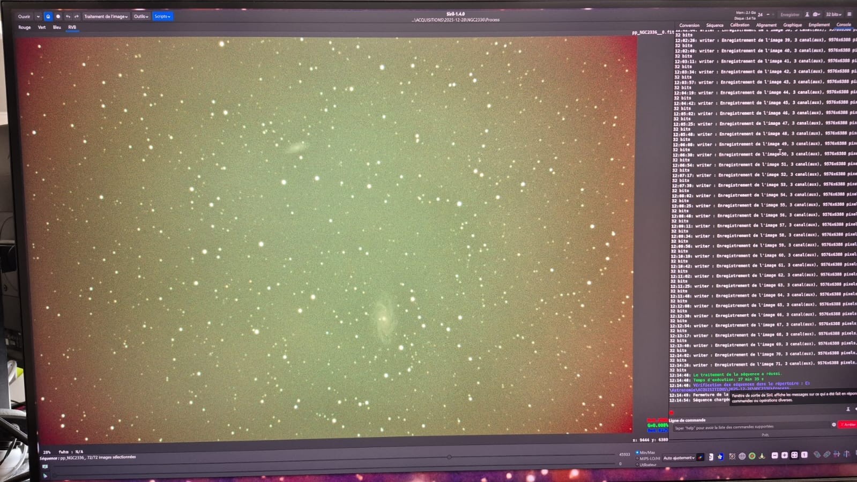The height and width of the screenshot is (482, 857).
Task: Open the Outils dropdown menu
Action: 141,17
